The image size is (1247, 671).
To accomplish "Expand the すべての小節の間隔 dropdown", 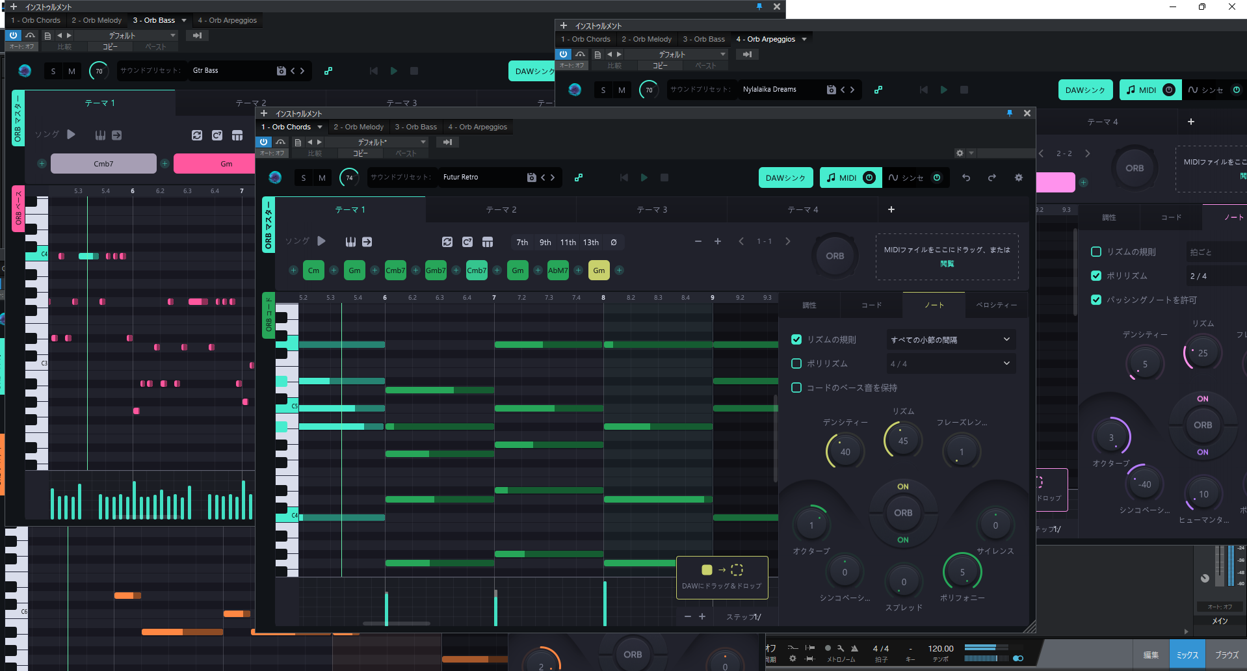I will (x=951, y=339).
